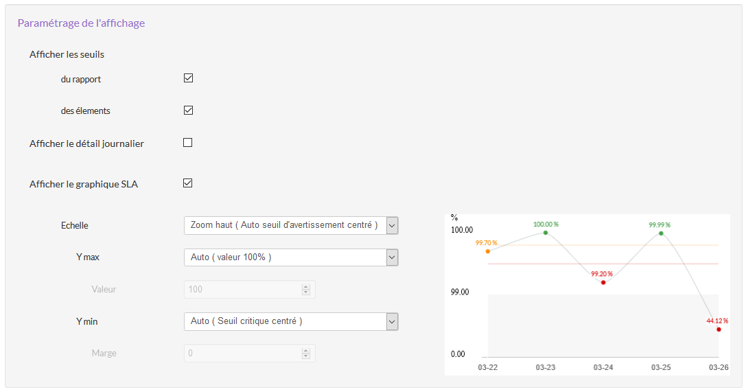The image size is (746, 392).
Task: Uncheck the 'du rapport' thresholds checkbox
Action: [x=188, y=78]
